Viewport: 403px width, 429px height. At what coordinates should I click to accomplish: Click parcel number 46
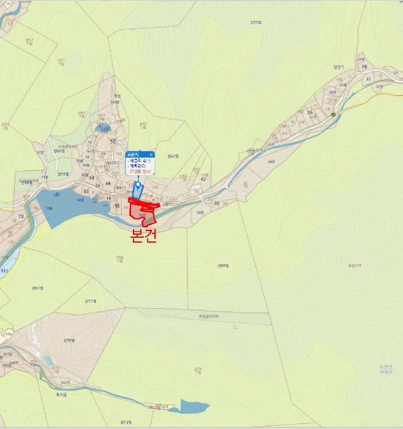(108, 183)
